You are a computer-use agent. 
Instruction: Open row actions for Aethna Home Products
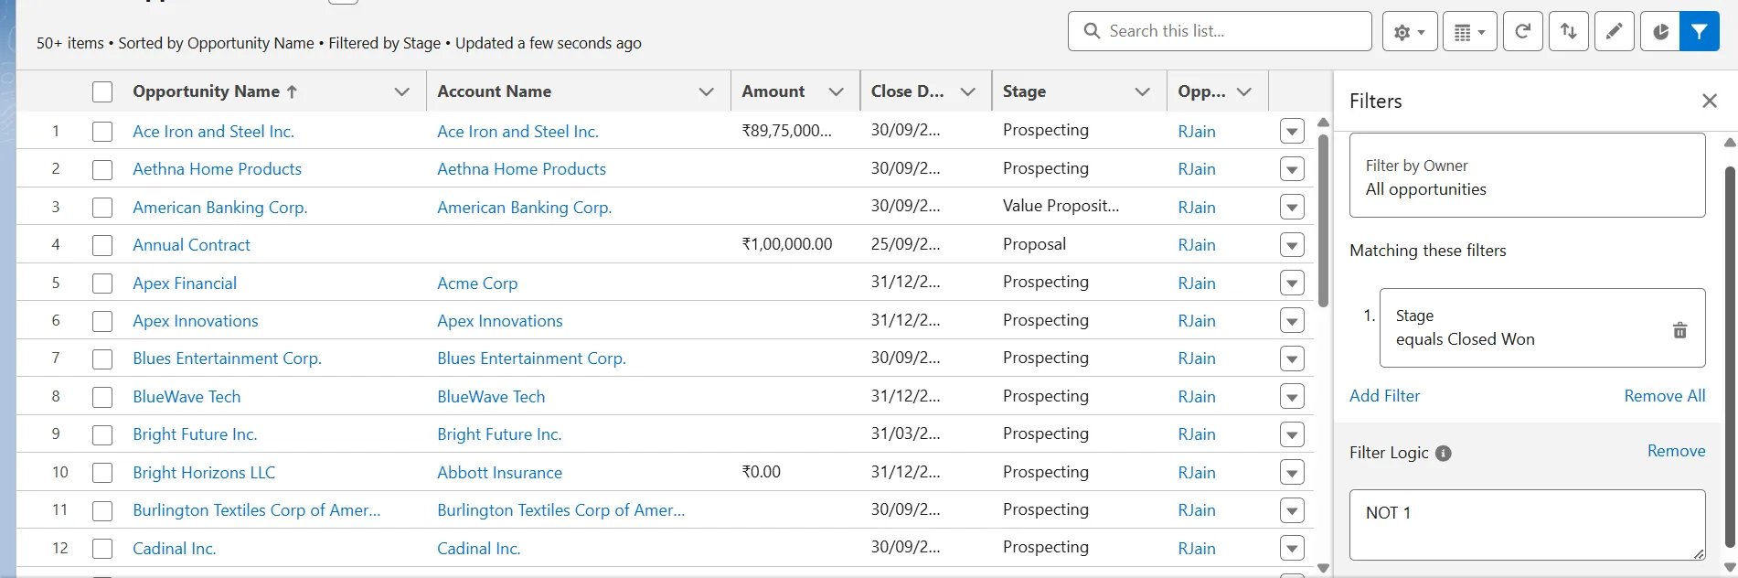tap(1292, 169)
